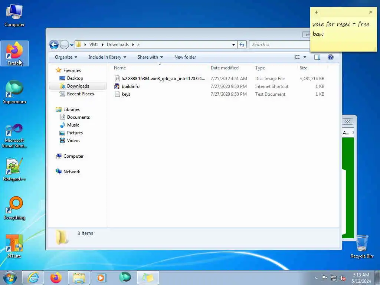Open the Organize menu
This screenshot has width=380, height=285.
pos(66,57)
